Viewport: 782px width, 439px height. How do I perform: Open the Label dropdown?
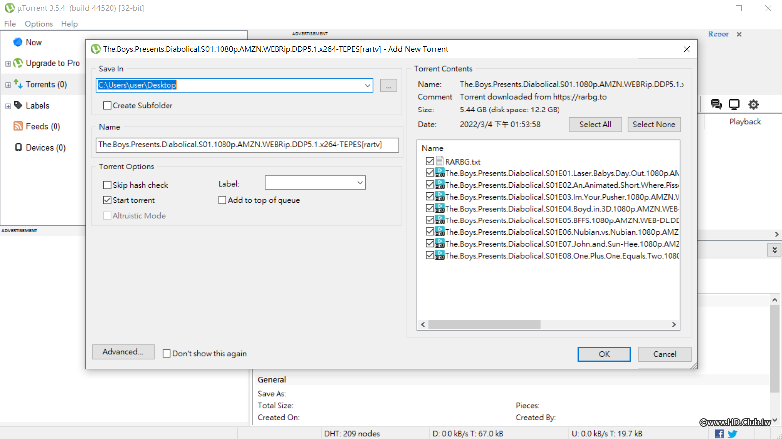[x=360, y=183]
